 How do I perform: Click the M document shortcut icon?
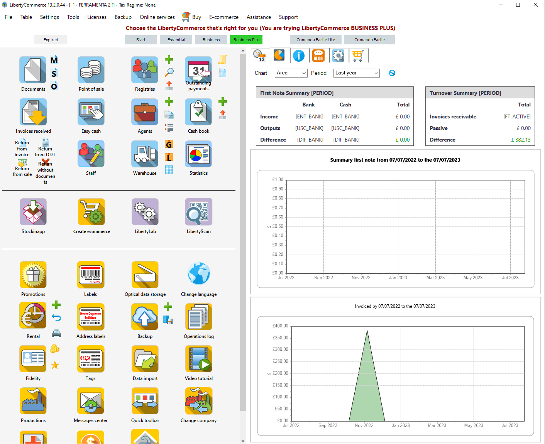[54, 60]
